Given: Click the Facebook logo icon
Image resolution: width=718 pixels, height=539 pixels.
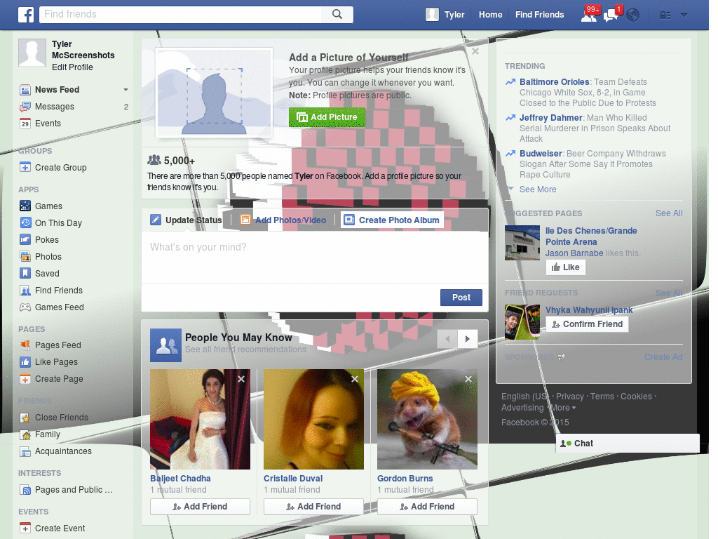Looking at the screenshot, I should (x=26, y=15).
